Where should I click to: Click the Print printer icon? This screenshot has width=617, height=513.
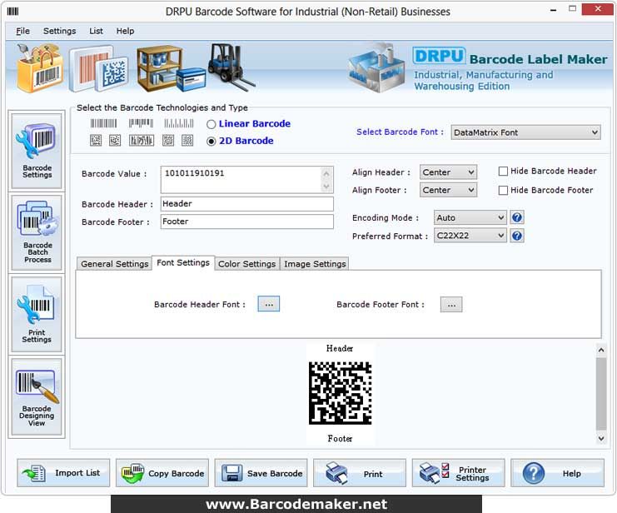tap(337, 473)
